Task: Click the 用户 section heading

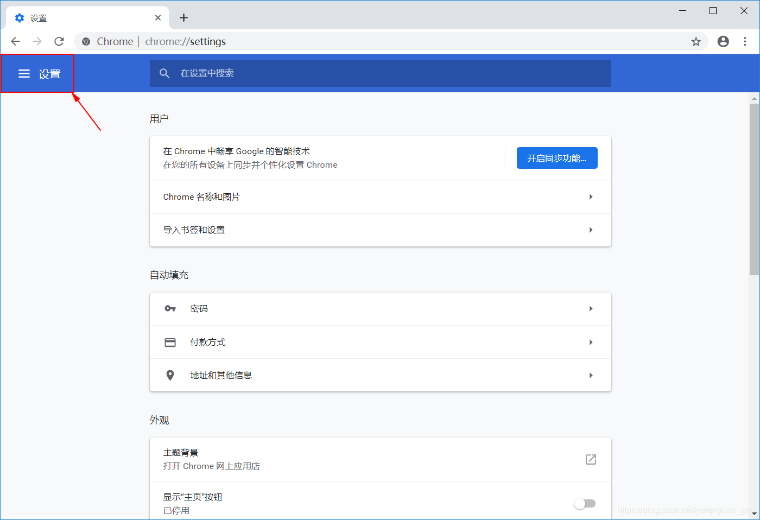Action: click(159, 119)
